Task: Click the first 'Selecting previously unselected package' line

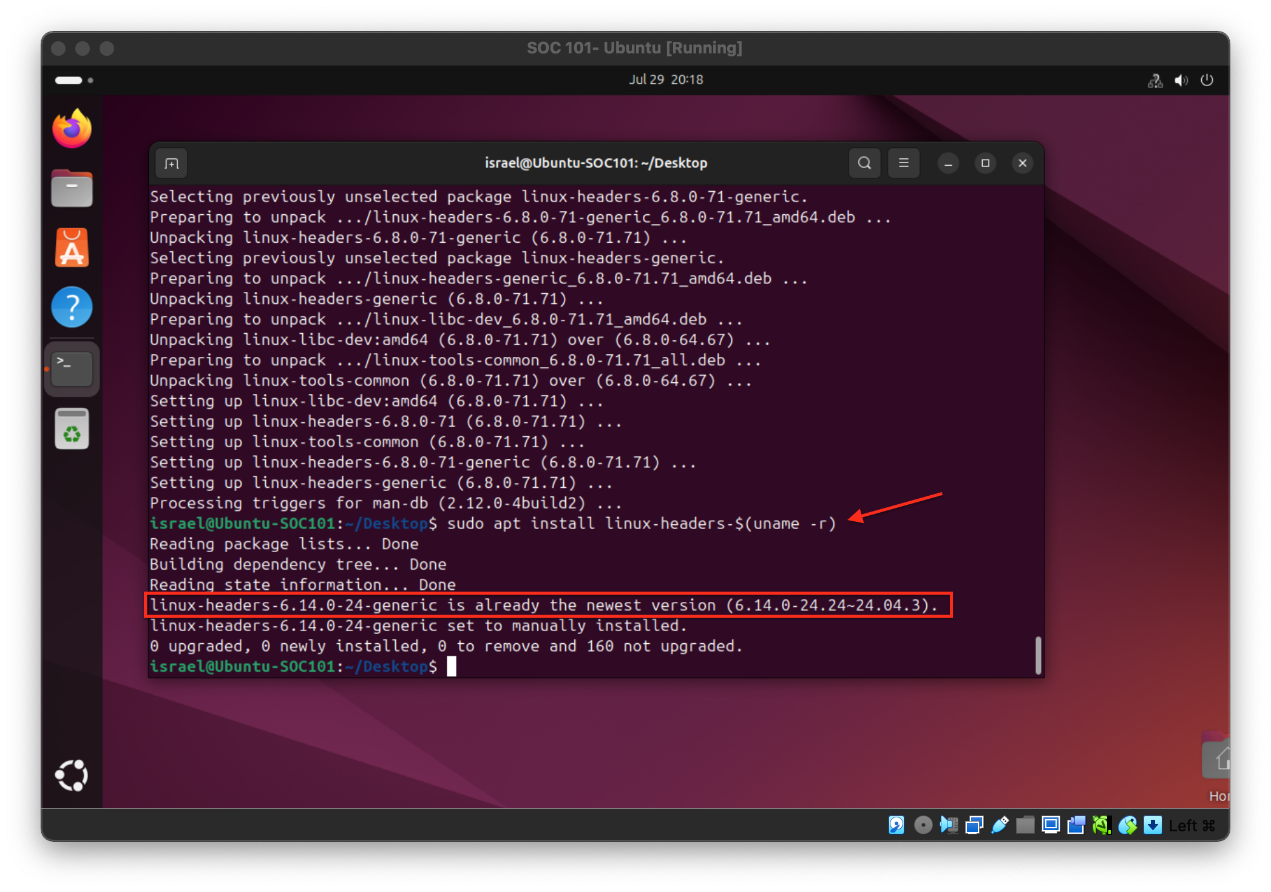Action: click(479, 197)
